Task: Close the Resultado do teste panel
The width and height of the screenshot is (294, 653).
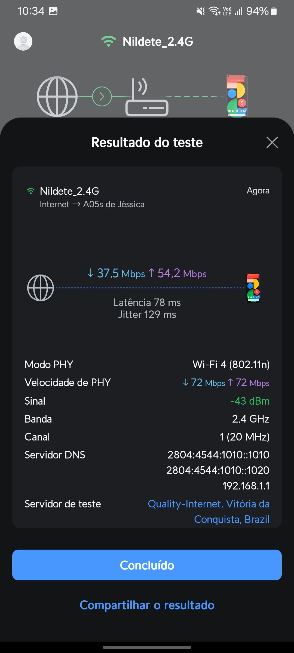Action: (272, 142)
